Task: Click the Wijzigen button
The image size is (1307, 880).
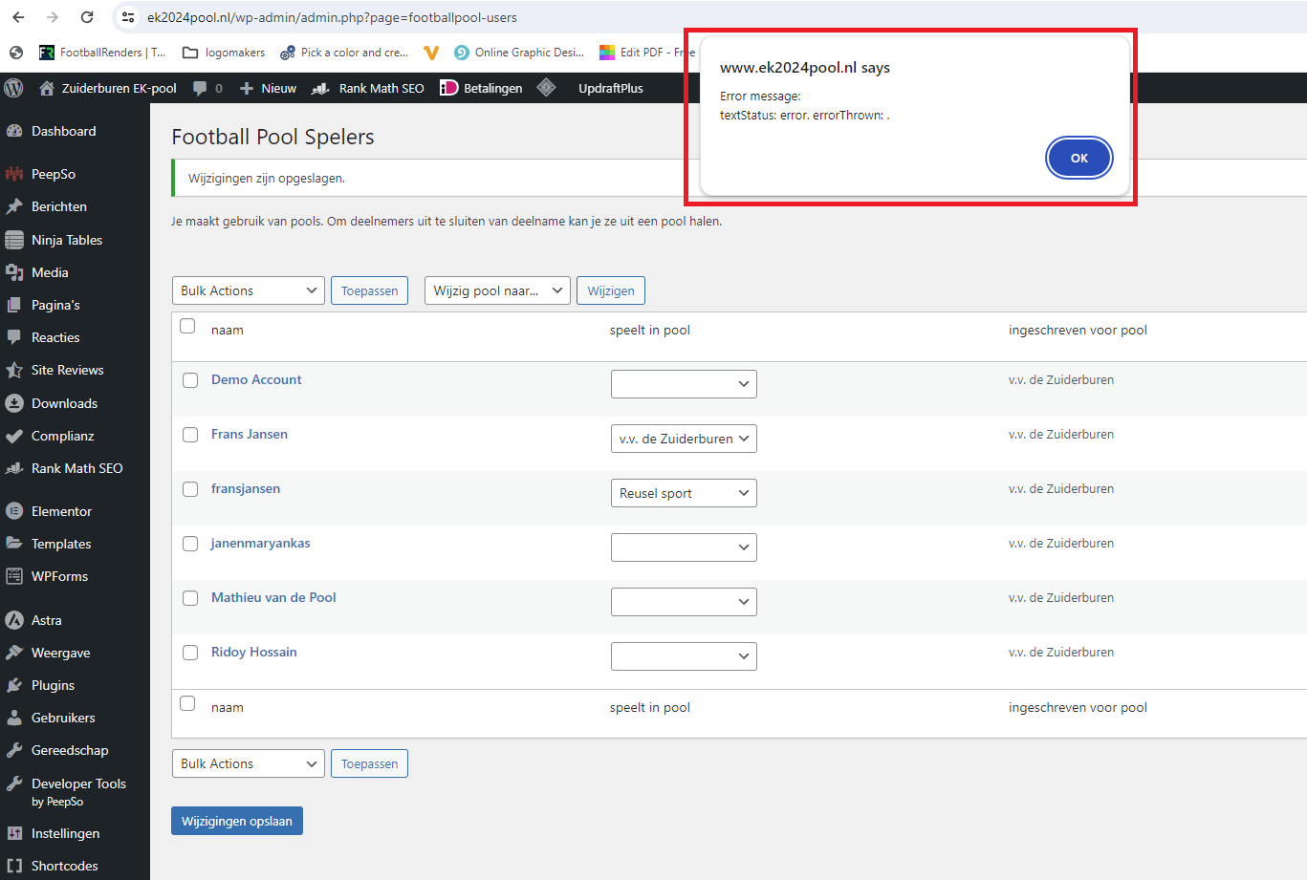Action: point(611,290)
